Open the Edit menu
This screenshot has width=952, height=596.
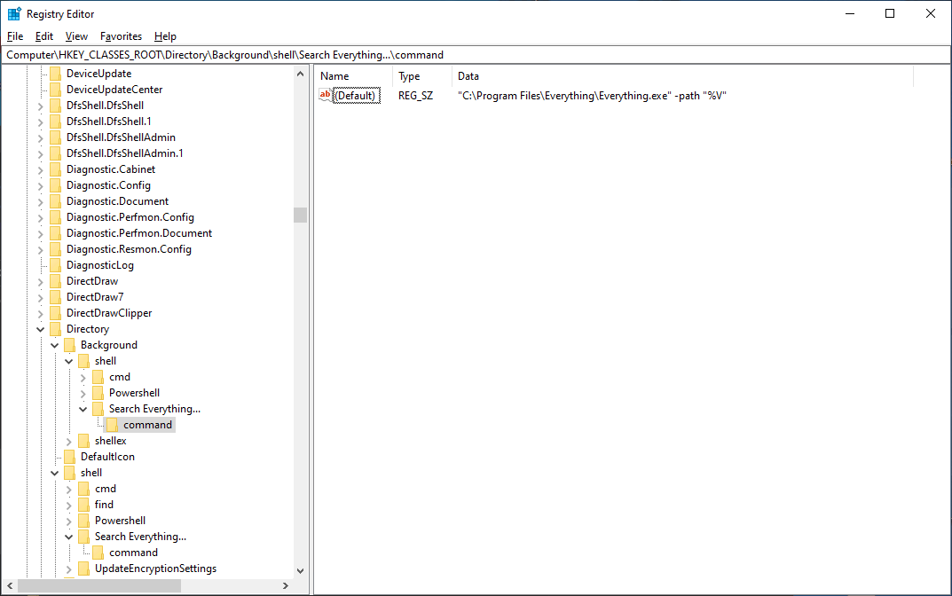pos(43,36)
